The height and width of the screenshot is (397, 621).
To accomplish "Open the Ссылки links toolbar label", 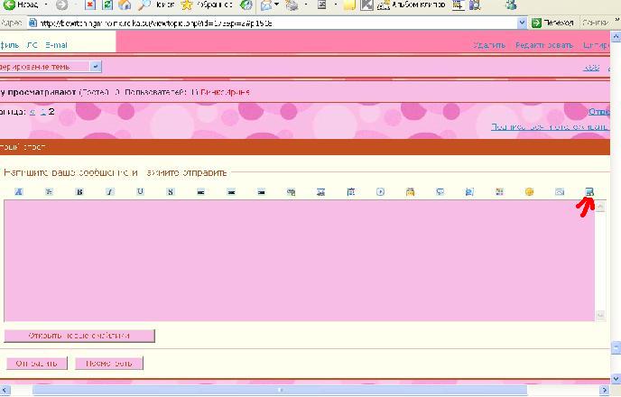I will pos(595,23).
